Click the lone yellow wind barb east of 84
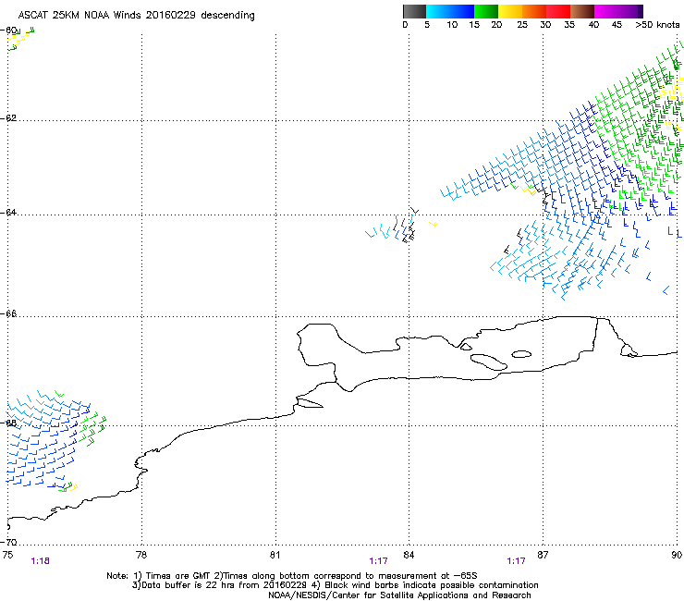This screenshot has width=684, height=601. 434,224
